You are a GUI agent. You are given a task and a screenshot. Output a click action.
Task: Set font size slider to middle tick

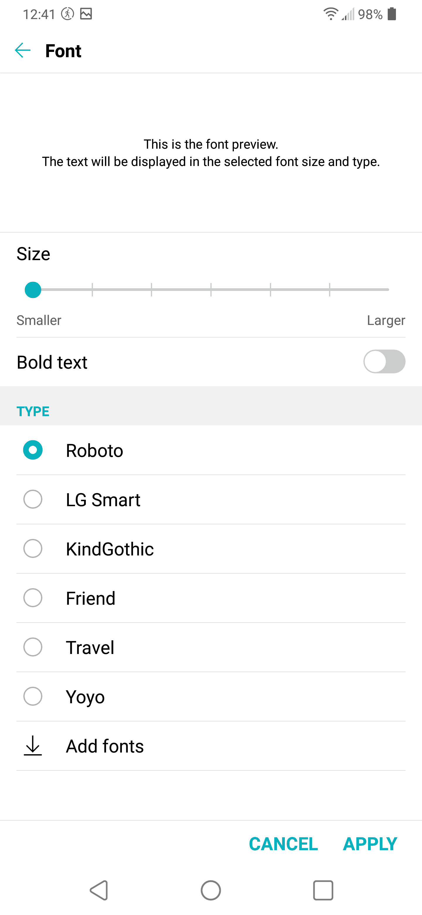[x=211, y=289]
